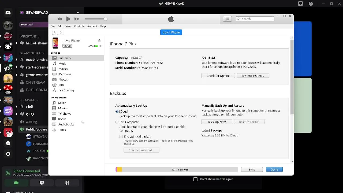This screenshot has width=343, height=193.
Task: Enable Encrypt local backup checkbox
Action: pyautogui.click(x=121, y=136)
